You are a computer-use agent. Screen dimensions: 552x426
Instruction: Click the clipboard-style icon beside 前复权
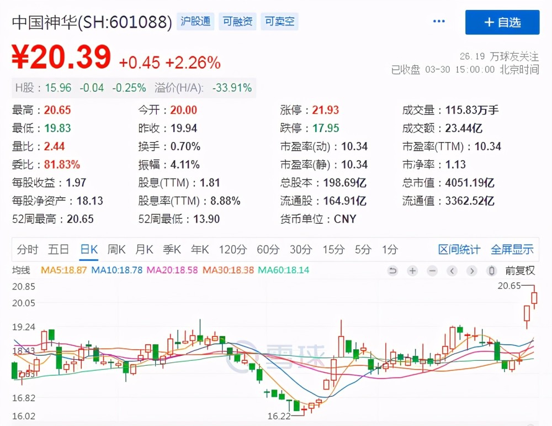tap(492, 271)
